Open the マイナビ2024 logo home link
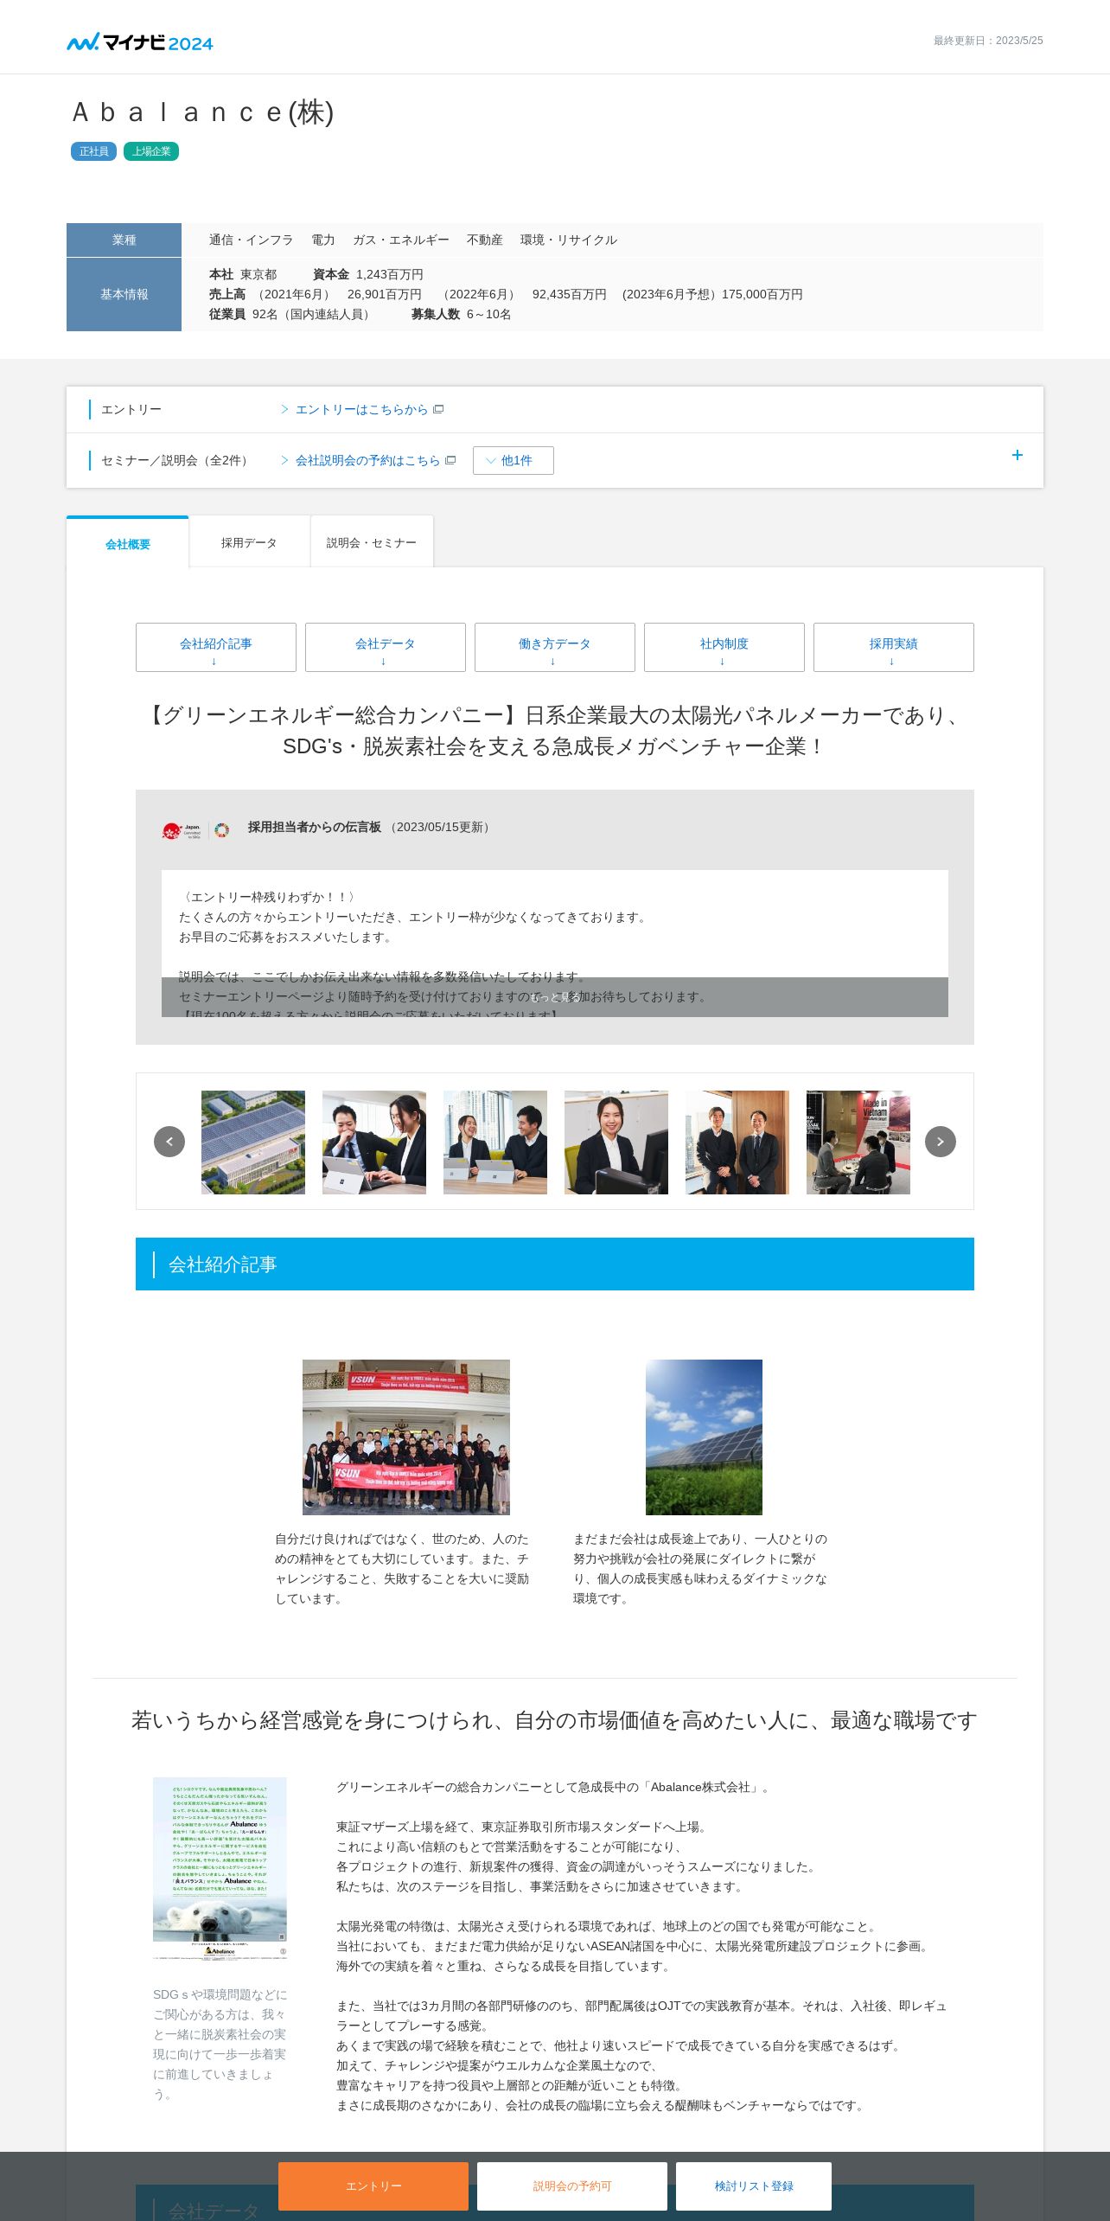This screenshot has width=1110, height=2221. point(140,42)
